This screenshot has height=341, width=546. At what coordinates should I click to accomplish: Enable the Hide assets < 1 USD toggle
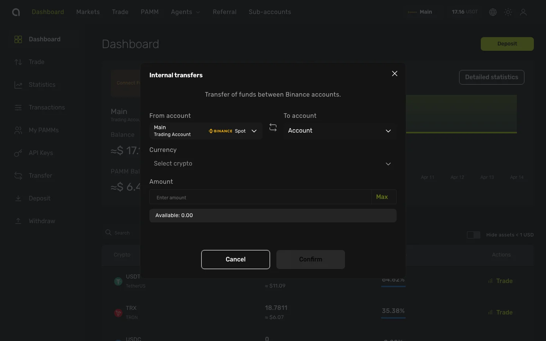(x=473, y=235)
